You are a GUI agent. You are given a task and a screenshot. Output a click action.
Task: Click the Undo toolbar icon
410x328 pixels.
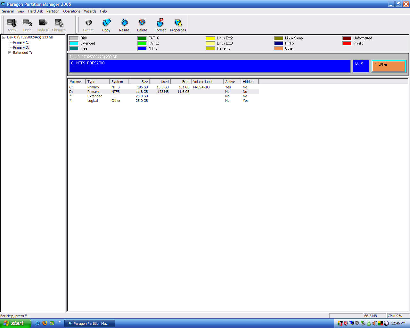tap(27, 23)
